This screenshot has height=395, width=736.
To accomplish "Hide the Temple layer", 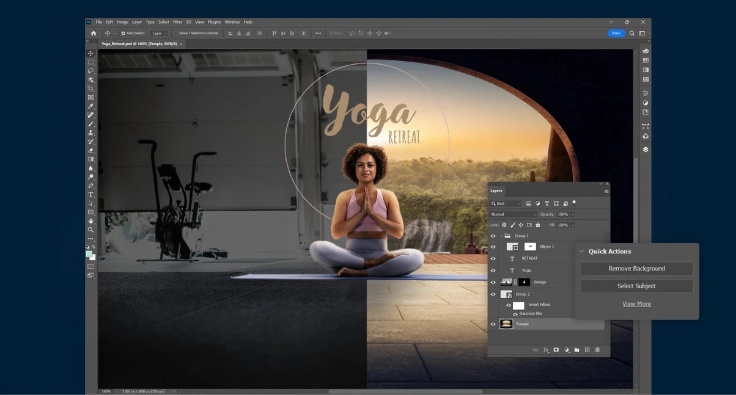I will pyautogui.click(x=493, y=324).
